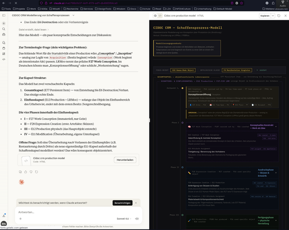The height and width of the screenshot is (230, 289).
Task: Select the E22 Human-Made Object focus chip
Action: click(183, 70)
